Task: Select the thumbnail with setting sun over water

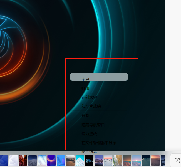Action: click(137, 161)
